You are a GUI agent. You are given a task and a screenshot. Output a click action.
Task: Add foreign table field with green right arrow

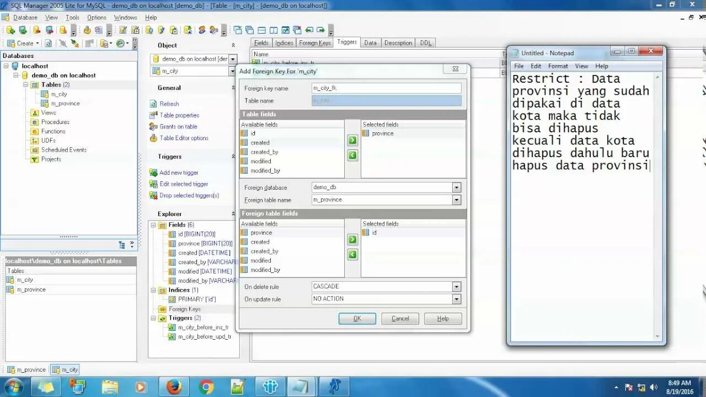tap(352, 240)
